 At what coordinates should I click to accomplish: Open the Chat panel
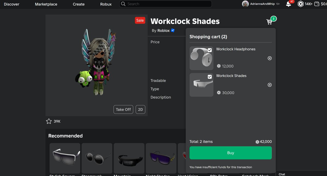point(282,174)
